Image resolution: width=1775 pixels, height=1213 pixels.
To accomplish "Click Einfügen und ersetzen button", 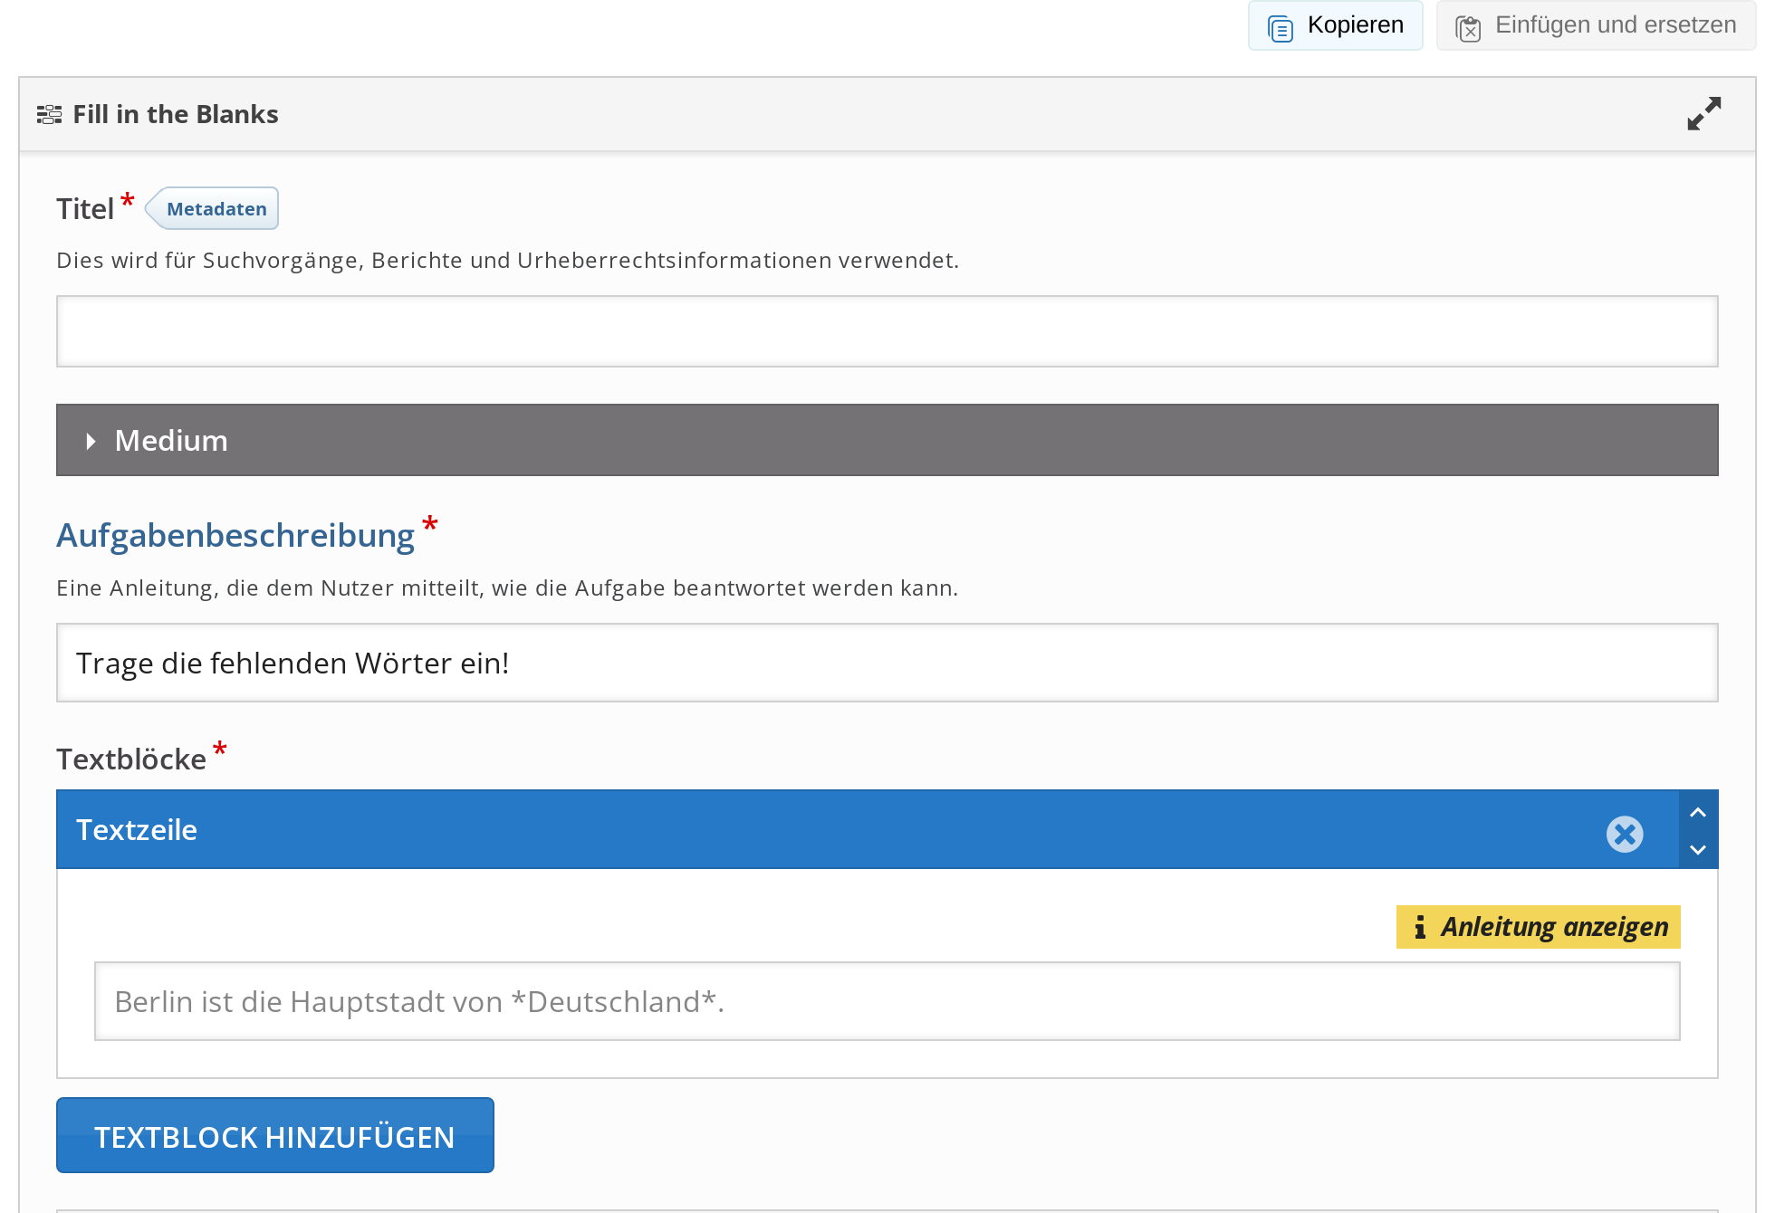I will (x=1596, y=25).
